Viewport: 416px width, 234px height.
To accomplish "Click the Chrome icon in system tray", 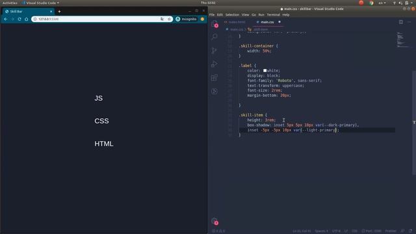I will (371, 3).
